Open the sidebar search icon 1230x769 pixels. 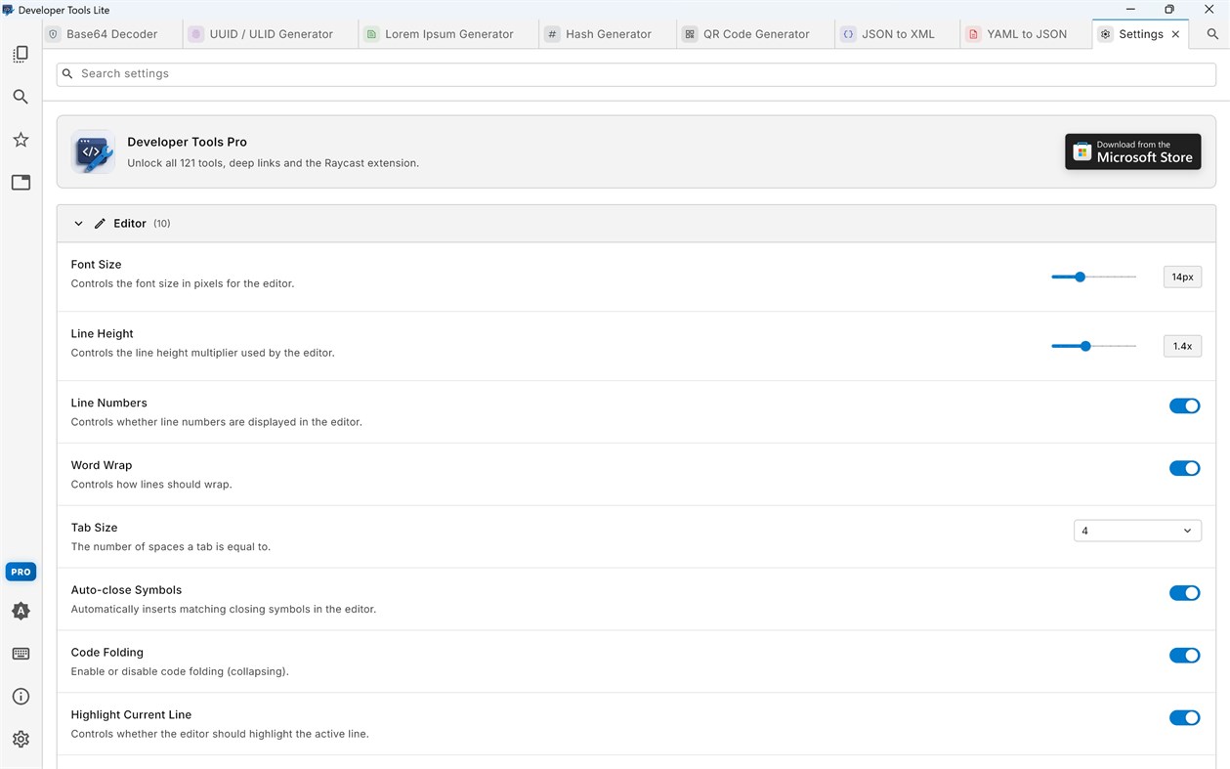[21, 97]
